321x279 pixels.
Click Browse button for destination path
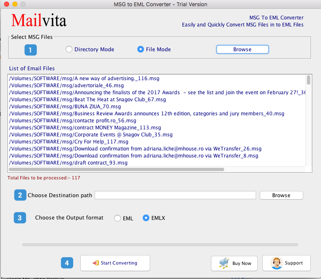coord(281,196)
